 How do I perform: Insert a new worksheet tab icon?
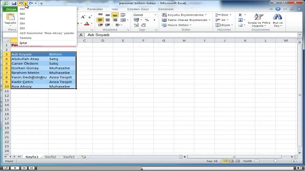click(x=84, y=157)
